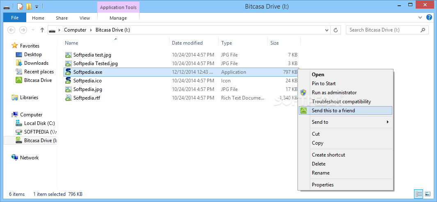The height and width of the screenshot is (202, 437).
Task: Open the Manage tab under Application Tools
Action: 118,18
